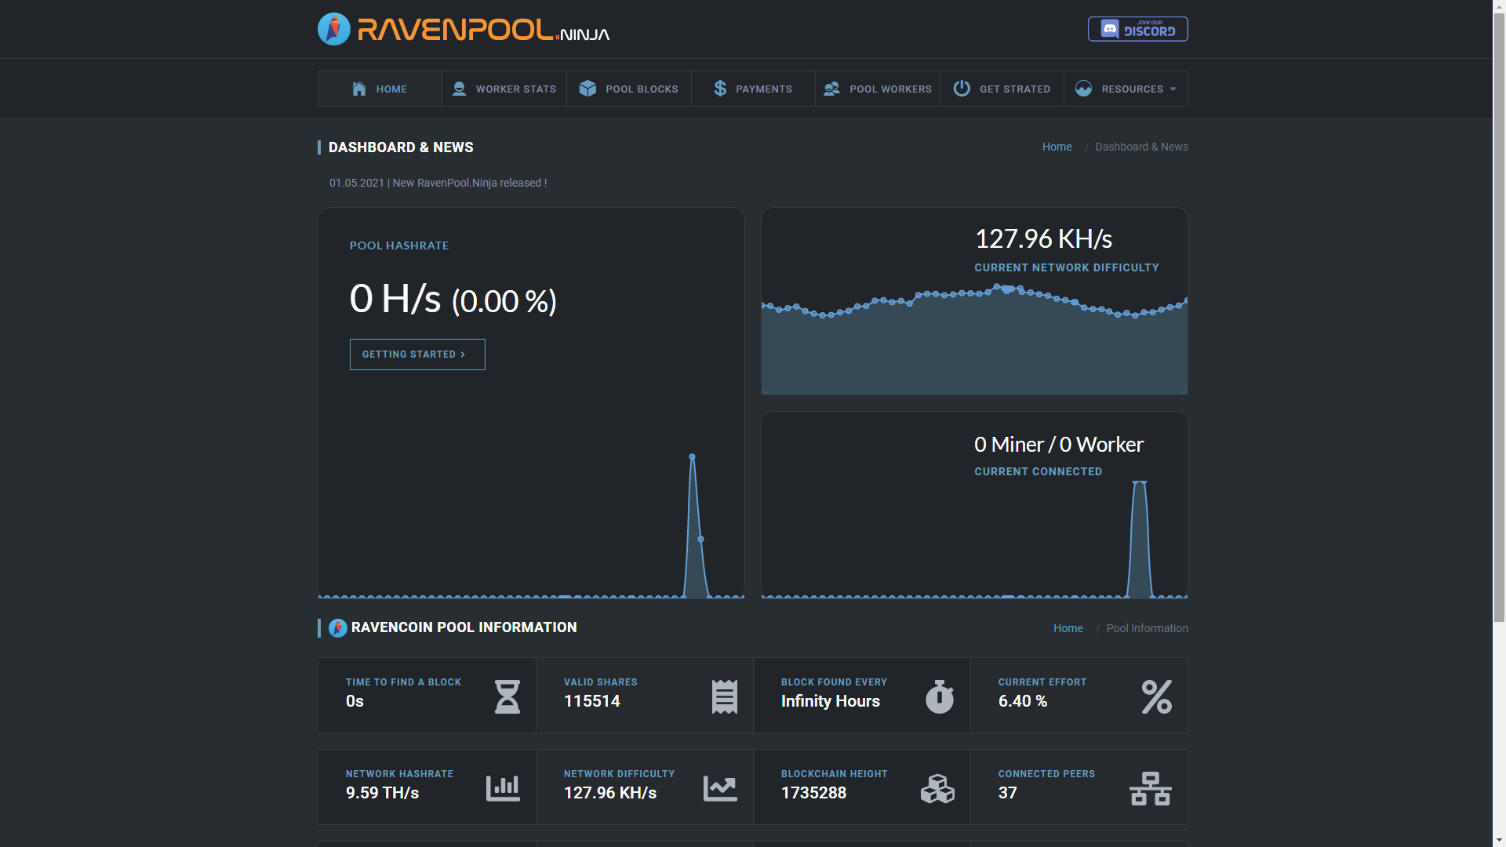Screen dimensions: 1506x847
Task: Open the Payments menu item
Action: 753,89
